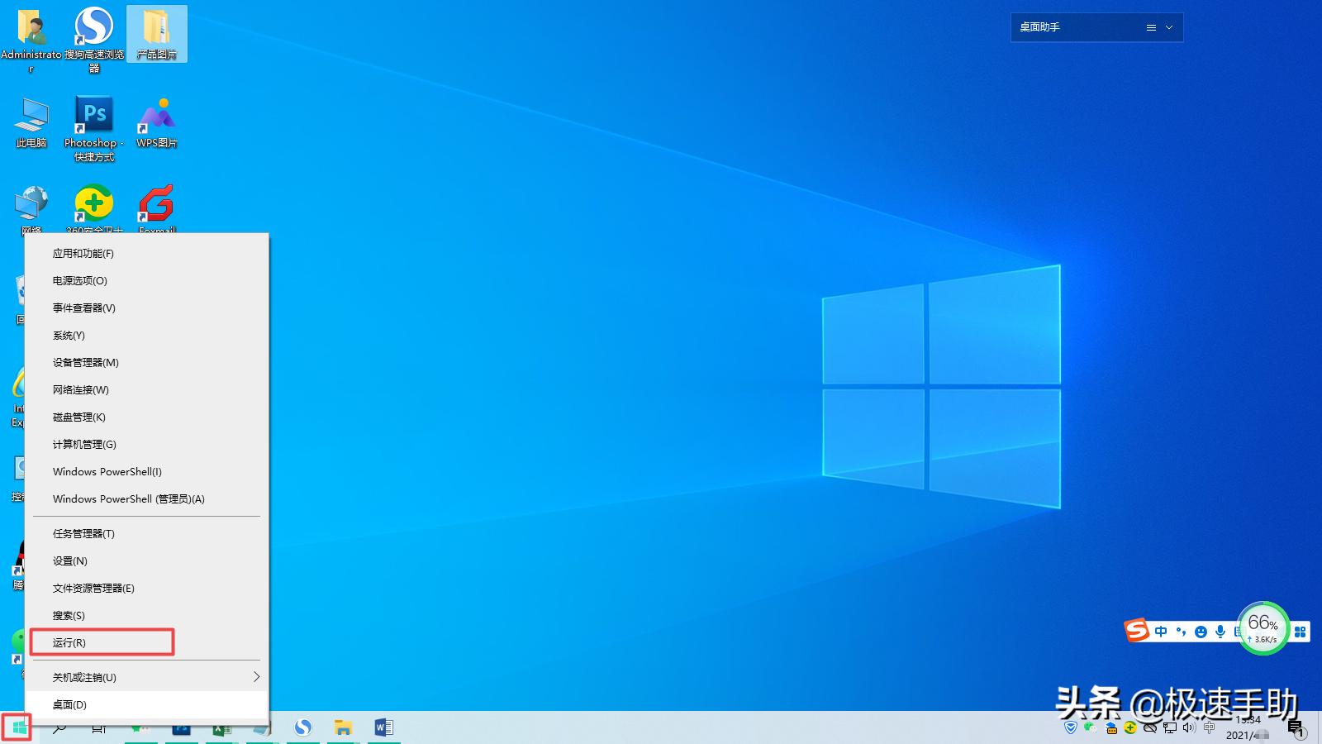Open Tencent PC Manager from the system tray
The width and height of the screenshot is (1322, 744).
pyautogui.click(x=1070, y=728)
